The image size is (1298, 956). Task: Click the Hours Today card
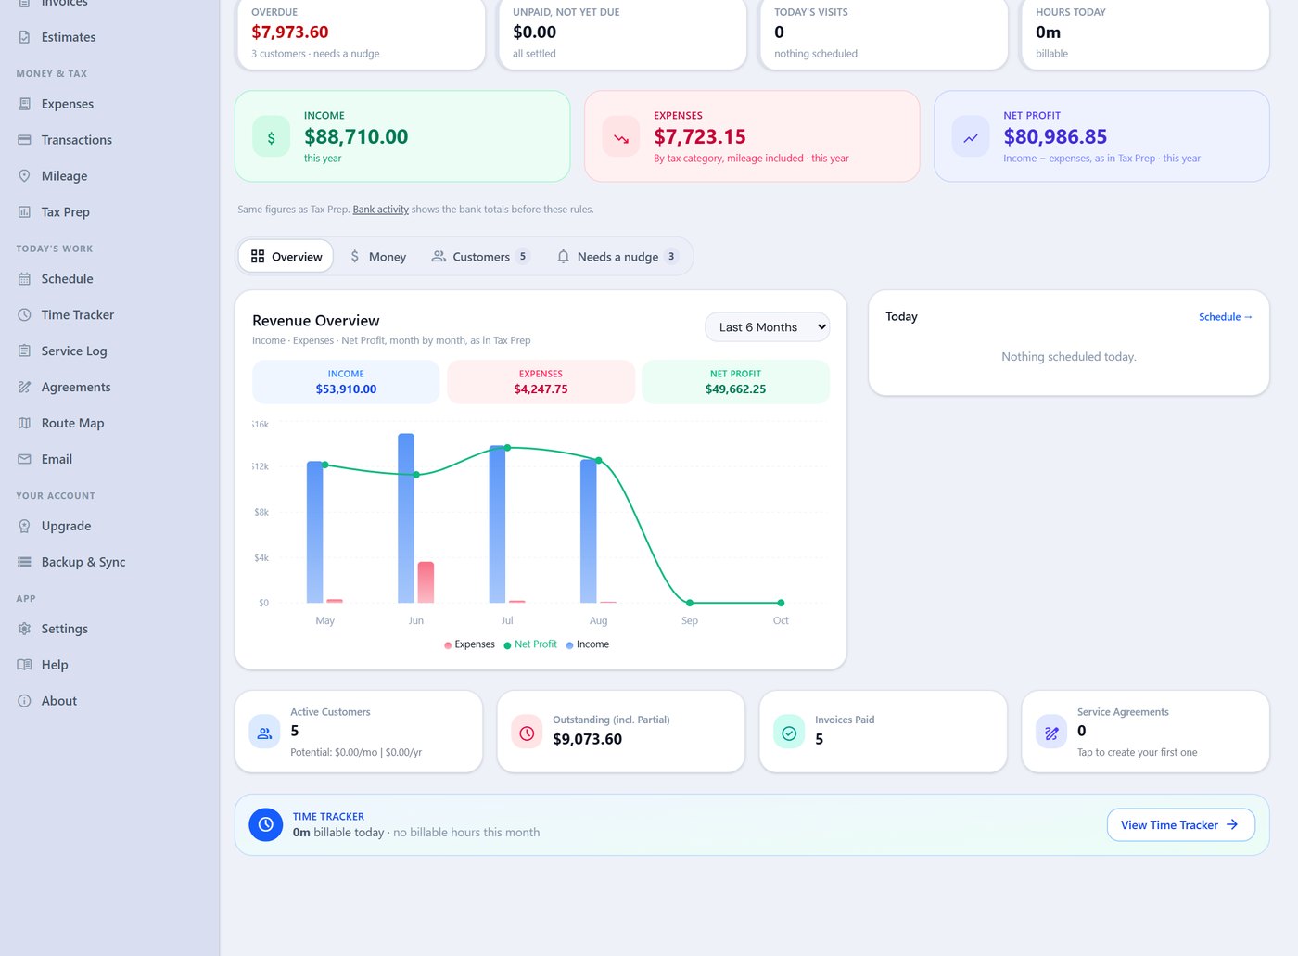(x=1145, y=33)
